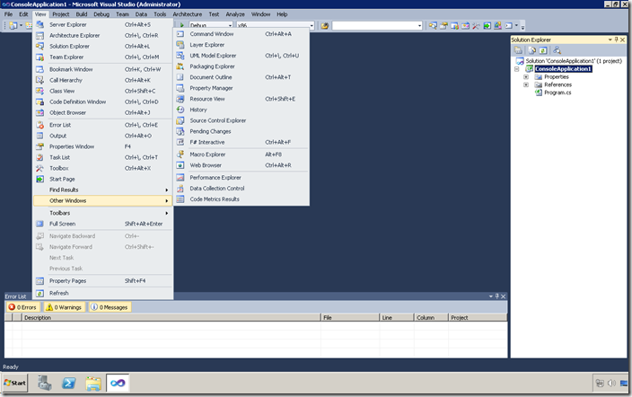Click the Windows Start button
This screenshot has height=397, width=632.
(x=15, y=383)
